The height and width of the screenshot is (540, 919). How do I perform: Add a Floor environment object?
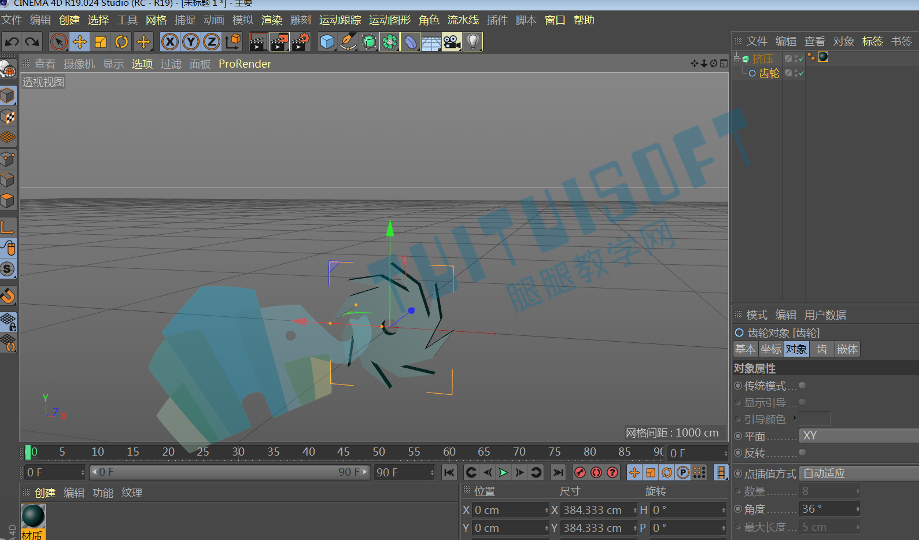431,42
